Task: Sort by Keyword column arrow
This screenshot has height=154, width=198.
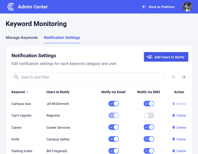Action: 27,92
